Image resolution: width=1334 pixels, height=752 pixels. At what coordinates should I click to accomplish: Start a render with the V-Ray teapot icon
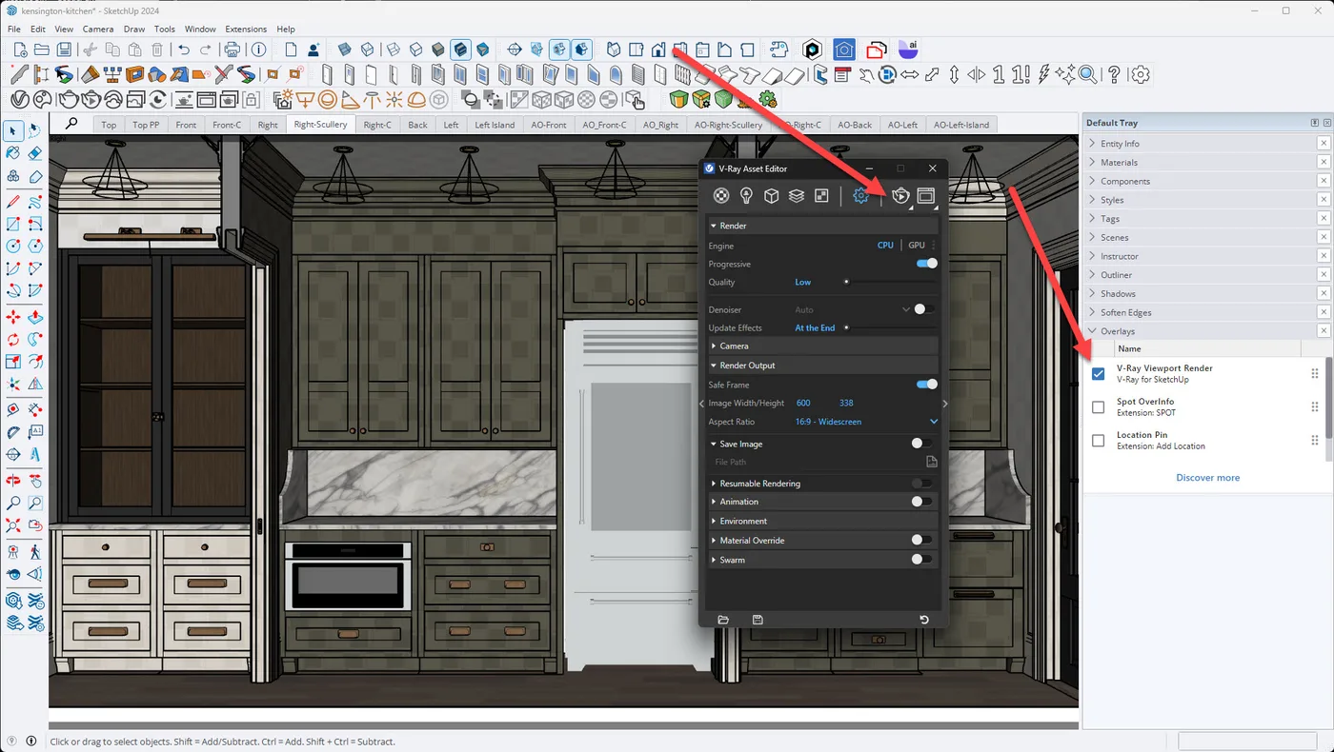pos(899,195)
